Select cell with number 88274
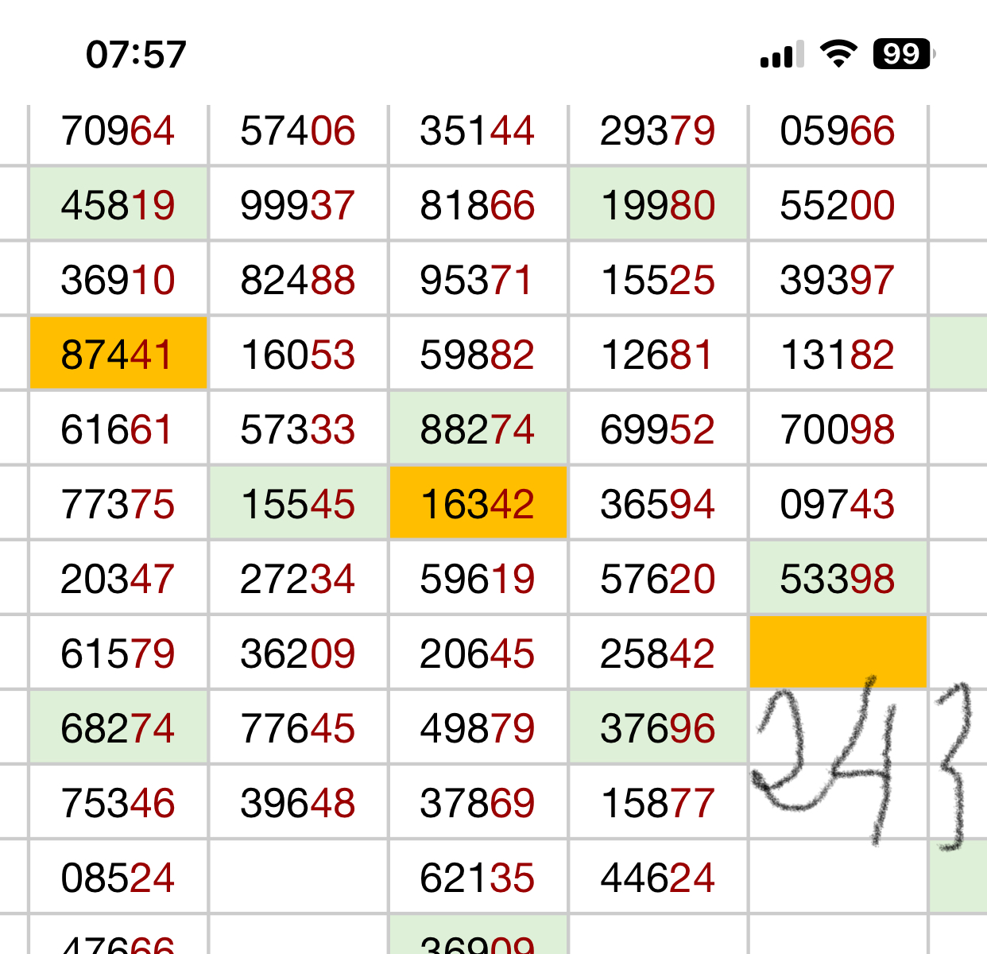Image resolution: width=987 pixels, height=954 pixels. coord(478,429)
